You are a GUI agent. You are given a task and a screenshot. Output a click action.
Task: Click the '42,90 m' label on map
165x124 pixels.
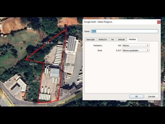(53, 104)
